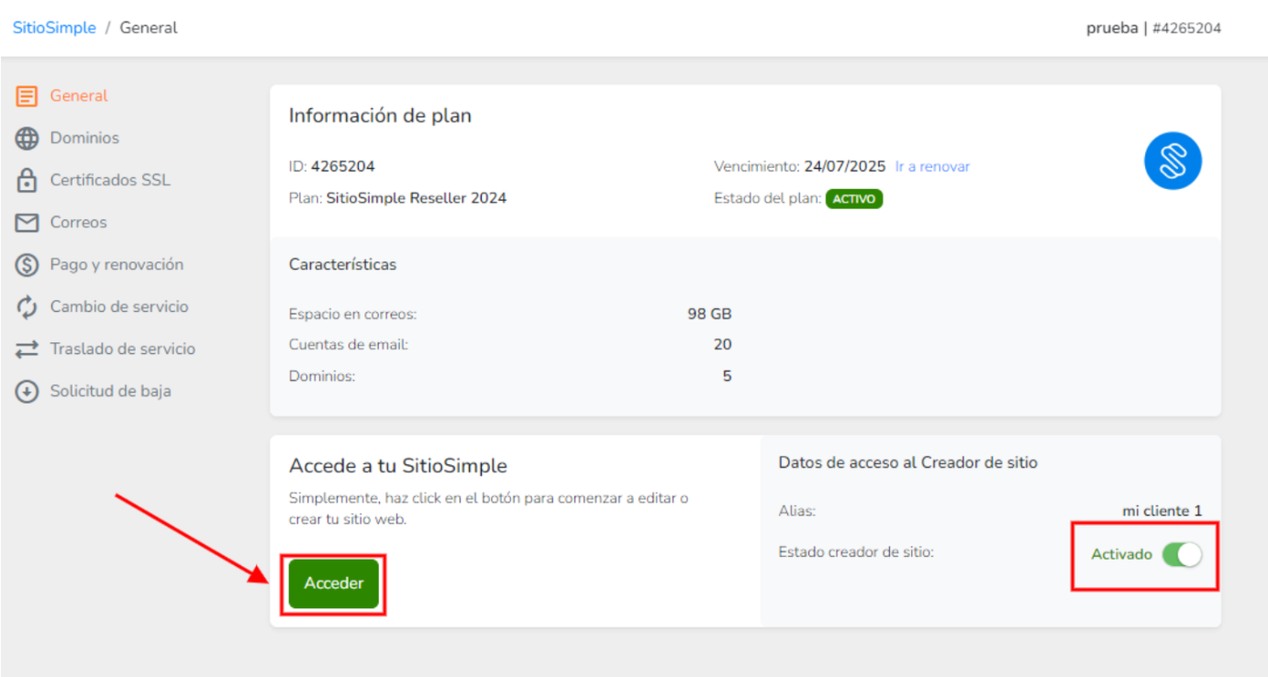Image resolution: width=1268 pixels, height=677 pixels.
Task: Click the blue SitioSimple logo icon
Action: coord(1173,161)
